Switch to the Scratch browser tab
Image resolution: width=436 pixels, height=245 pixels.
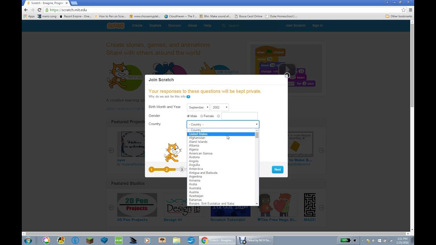click(x=47, y=3)
